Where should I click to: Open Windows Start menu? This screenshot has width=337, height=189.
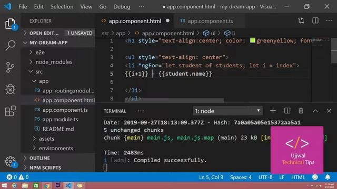(x=4, y=185)
